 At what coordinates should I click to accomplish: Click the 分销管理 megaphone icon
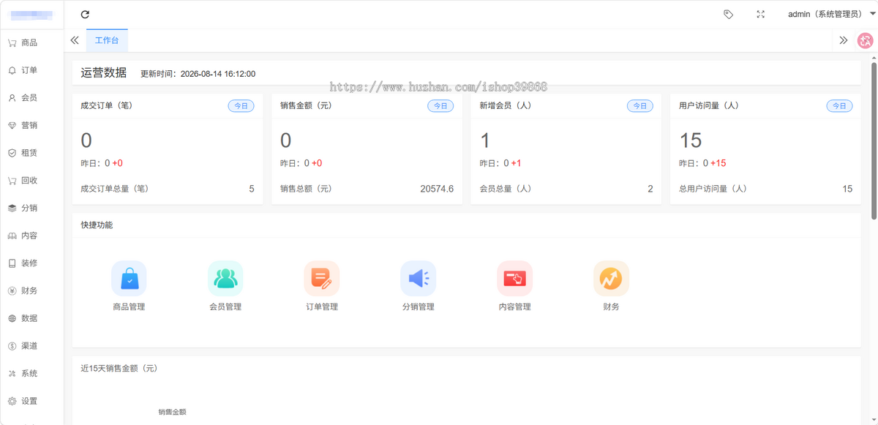(x=418, y=278)
